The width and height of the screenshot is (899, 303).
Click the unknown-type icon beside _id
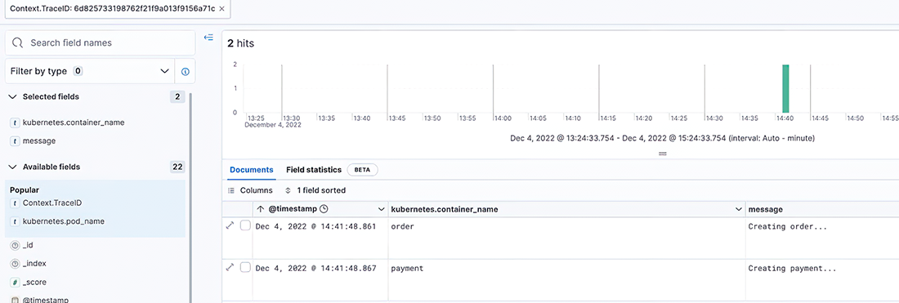15,245
